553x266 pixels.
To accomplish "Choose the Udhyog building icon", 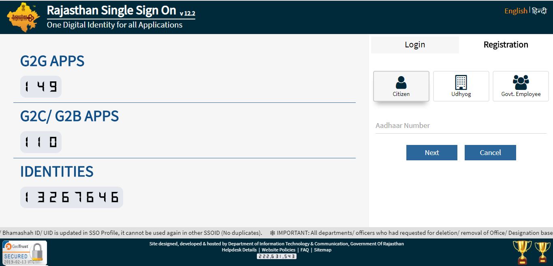I will (x=461, y=83).
